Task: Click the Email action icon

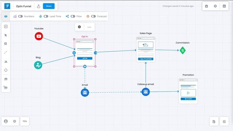Action: [85, 92]
